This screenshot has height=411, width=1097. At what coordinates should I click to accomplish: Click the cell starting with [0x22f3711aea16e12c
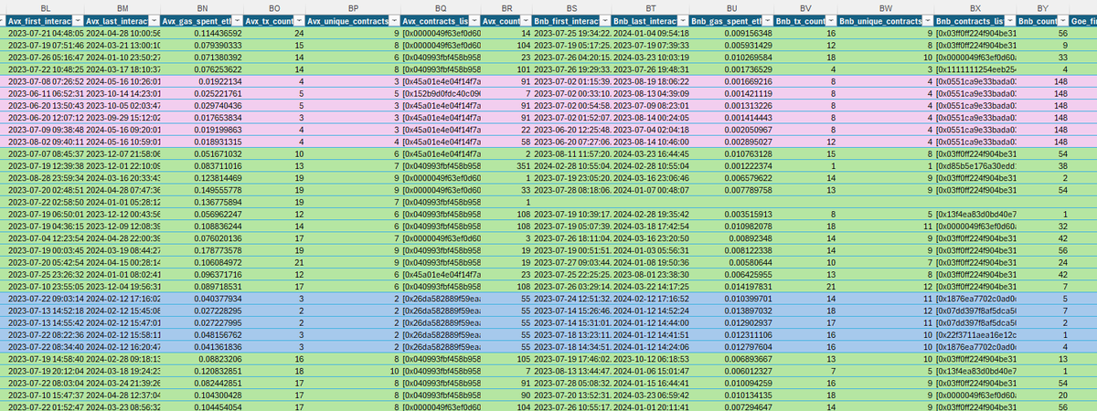(x=975, y=334)
